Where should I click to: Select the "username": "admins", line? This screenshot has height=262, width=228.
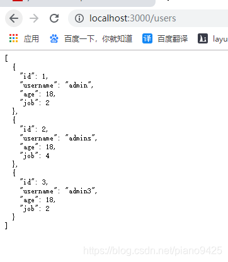click(x=59, y=138)
